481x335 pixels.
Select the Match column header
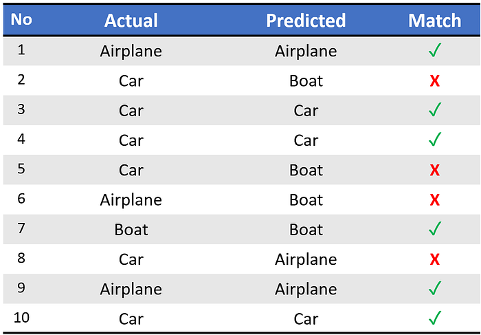click(435, 21)
